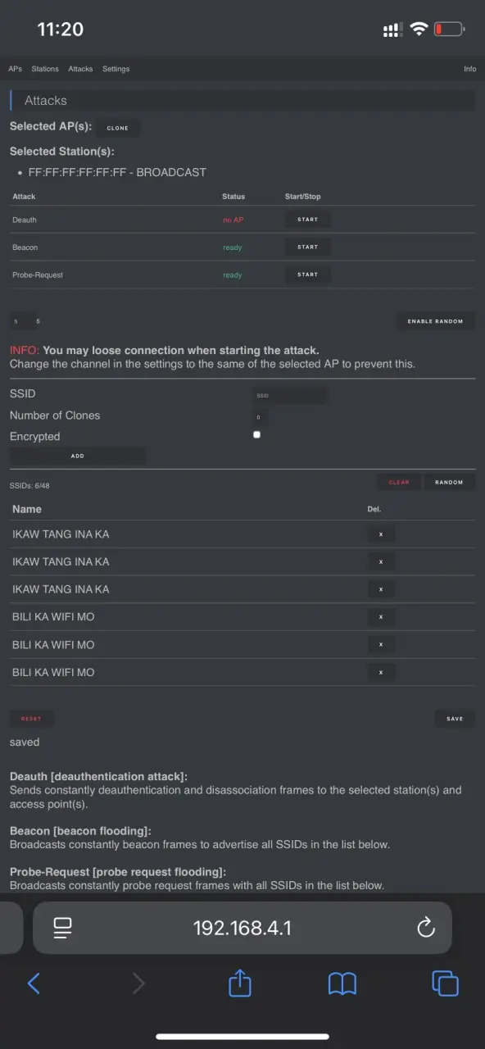Open the Info page link

coord(469,69)
